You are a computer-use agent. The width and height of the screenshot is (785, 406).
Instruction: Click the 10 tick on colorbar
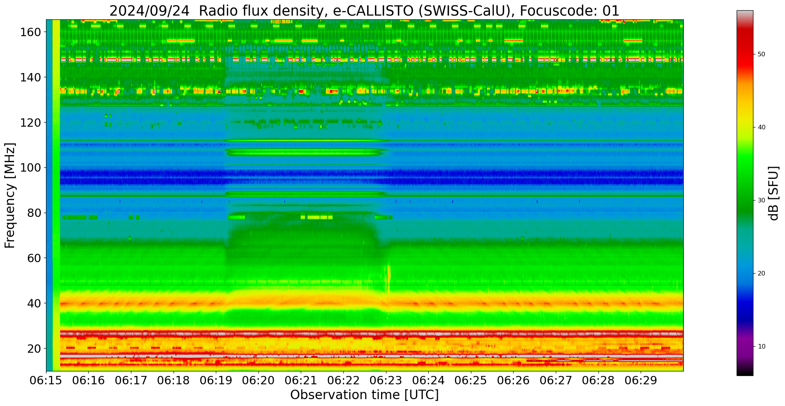[x=761, y=347]
